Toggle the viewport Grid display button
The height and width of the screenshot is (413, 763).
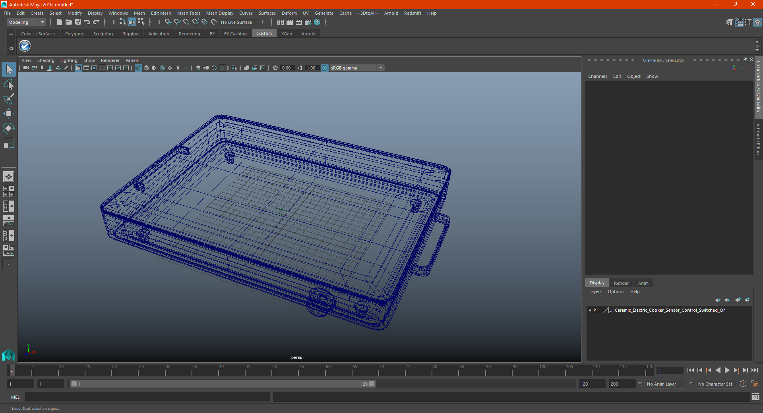point(78,68)
